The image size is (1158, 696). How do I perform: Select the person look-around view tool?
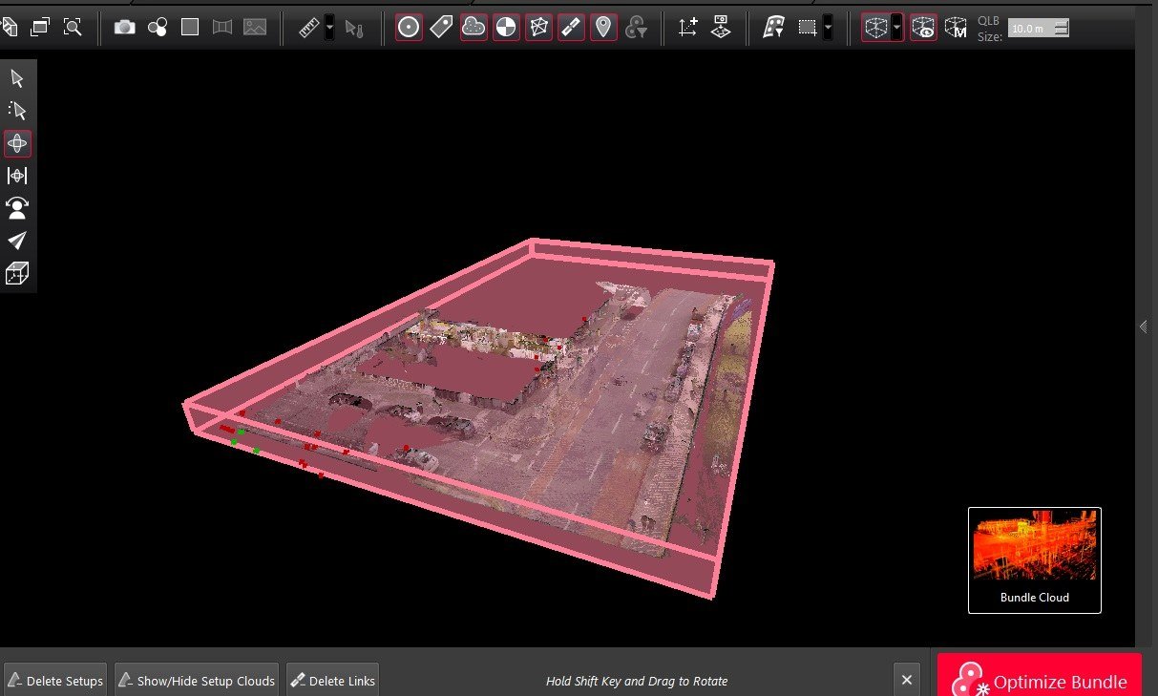point(17,208)
